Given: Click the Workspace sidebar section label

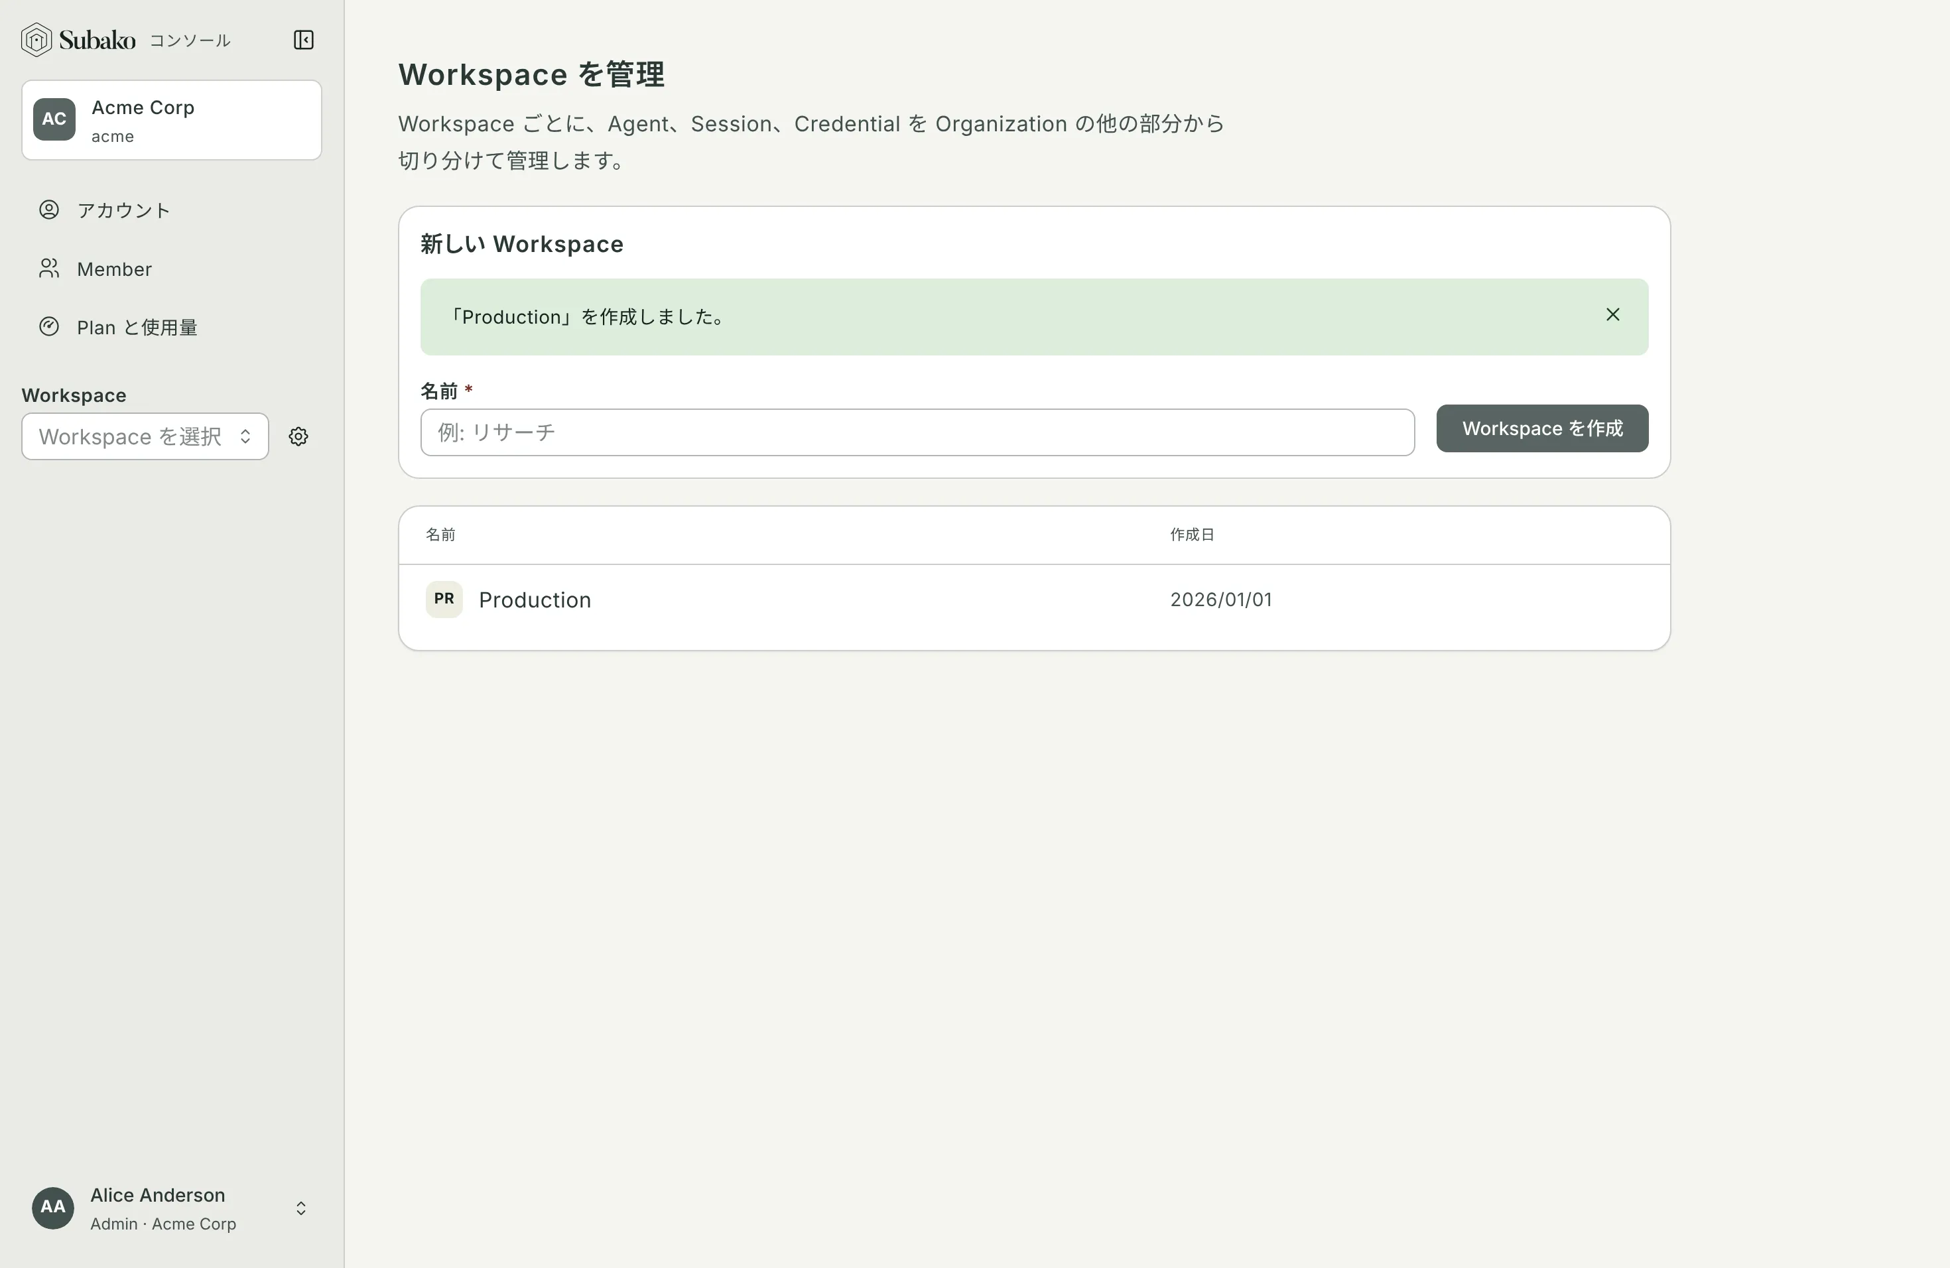Looking at the screenshot, I should tap(74, 396).
